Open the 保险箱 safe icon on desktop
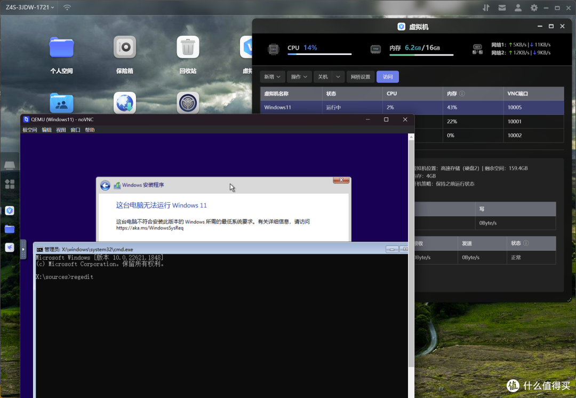This screenshot has width=576, height=398. pos(125,47)
